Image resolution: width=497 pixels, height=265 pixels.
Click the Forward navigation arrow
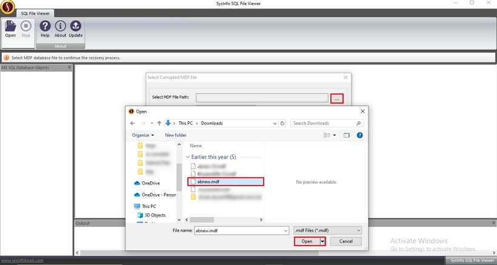(x=143, y=123)
